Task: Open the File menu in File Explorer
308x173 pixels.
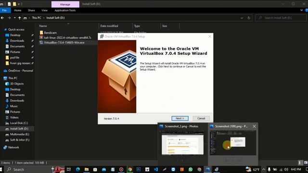Action: pyautogui.click(x=4, y=11)
